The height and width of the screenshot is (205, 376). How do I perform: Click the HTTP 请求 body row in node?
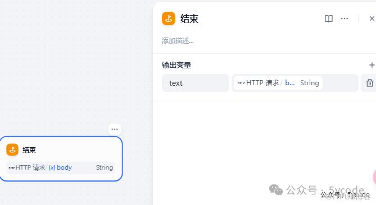(61, 167)
